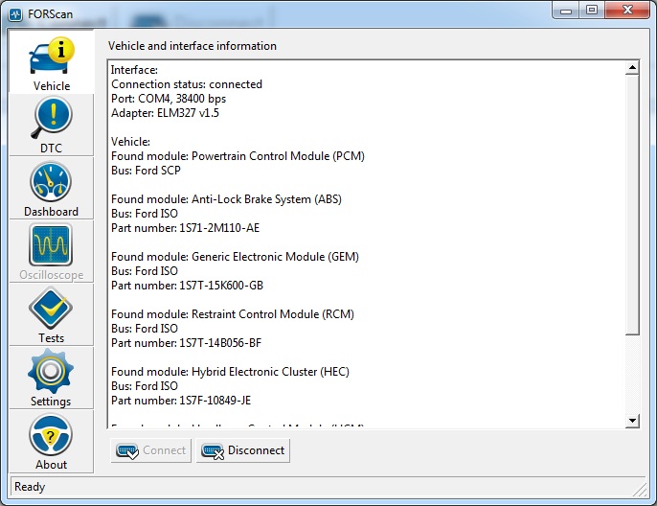Maximize the FORScan window
The image size is (657, 506).
point(592,11)
